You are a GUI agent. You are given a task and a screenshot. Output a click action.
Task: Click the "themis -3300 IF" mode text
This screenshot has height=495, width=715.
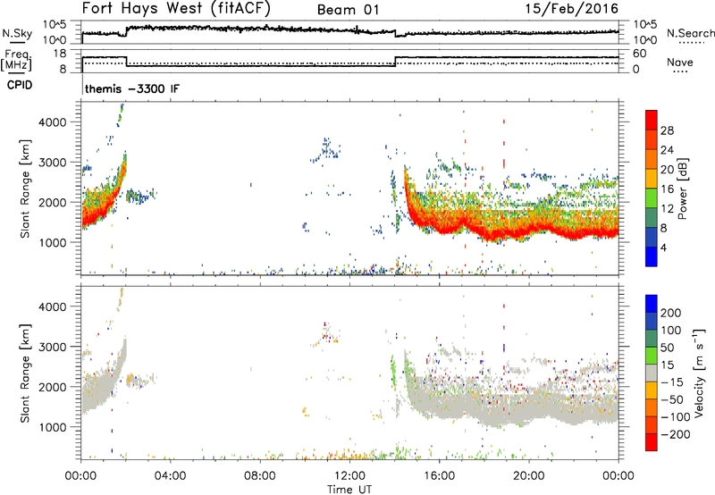click(132, 88)
